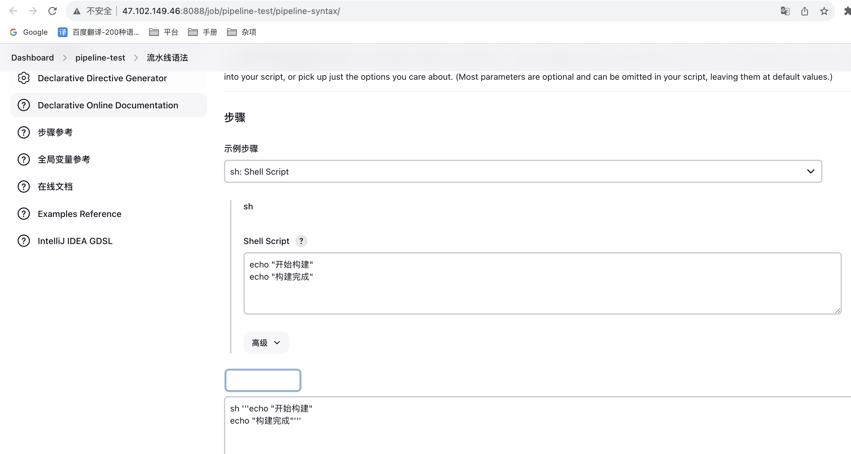Click the chevron after pipeline-test breadcrumb

(x=136, y=58)
